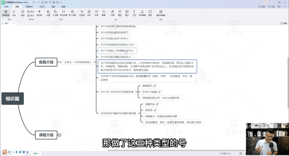Open Find and Replace (查找和替换)
289x156 pixels.
[161, 13]
